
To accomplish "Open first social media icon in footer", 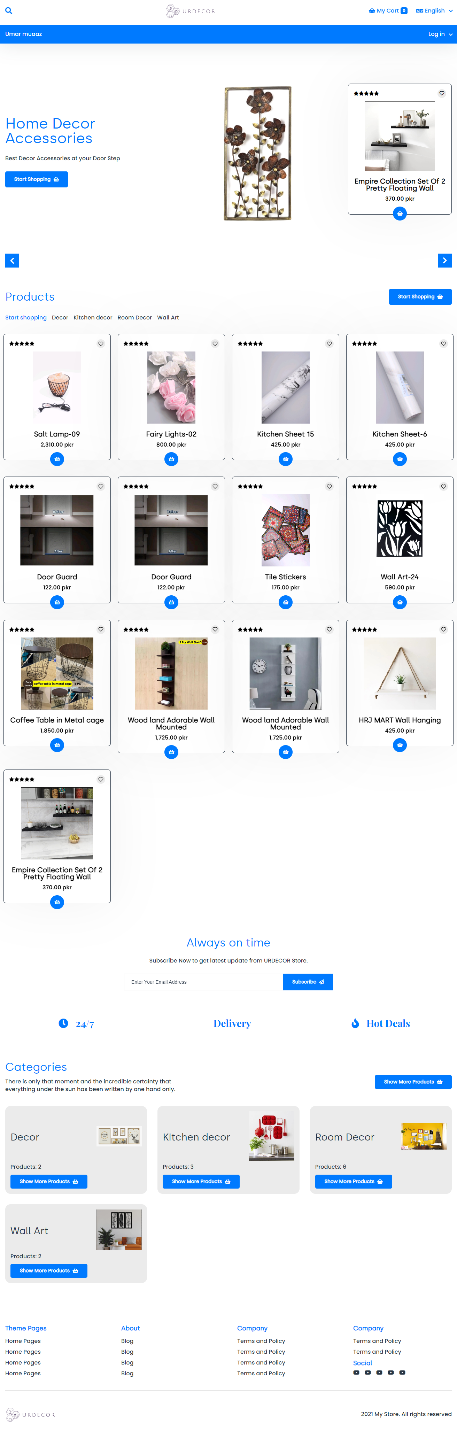I will pyautogui.click(x=356, y=1372).
